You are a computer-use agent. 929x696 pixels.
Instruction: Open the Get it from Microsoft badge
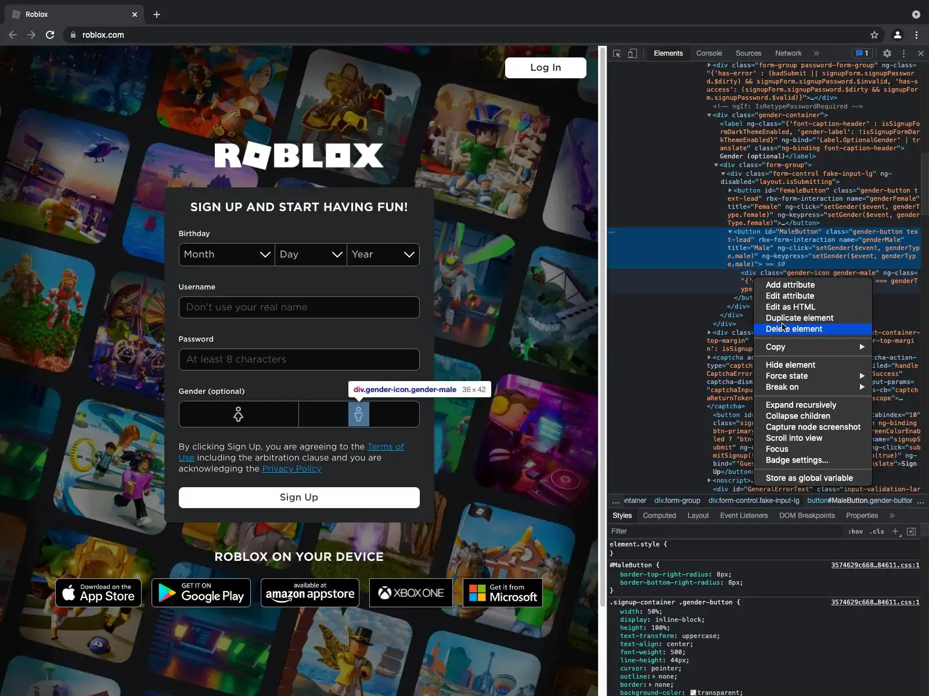[503, 593]
